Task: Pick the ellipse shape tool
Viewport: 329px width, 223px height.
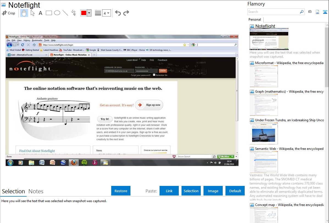Action: (x=57, y=13)
